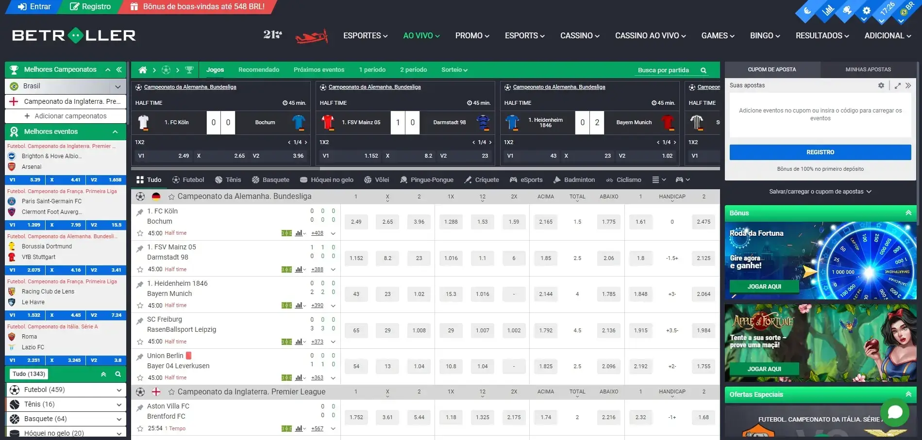Open the live pitch view for Mainz 05 match

click(x=286, y=270)
